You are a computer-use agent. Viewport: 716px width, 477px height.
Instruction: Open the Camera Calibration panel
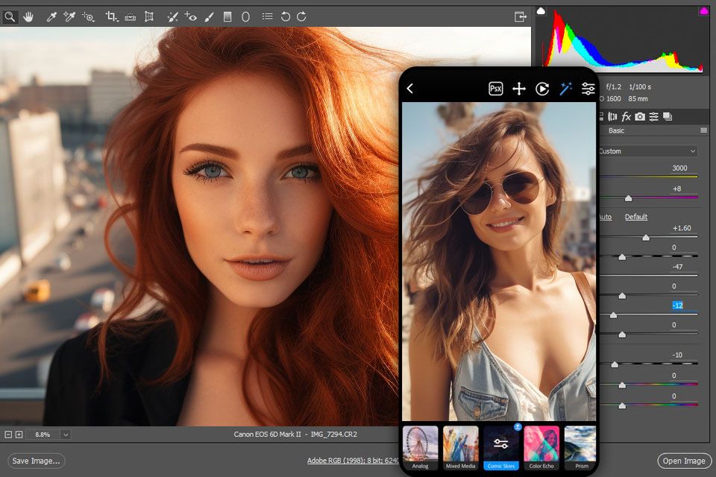[641, 116]
